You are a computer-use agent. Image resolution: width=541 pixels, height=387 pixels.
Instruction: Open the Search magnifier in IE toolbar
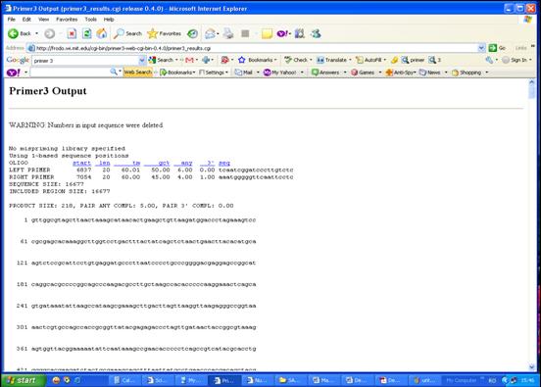127,33
